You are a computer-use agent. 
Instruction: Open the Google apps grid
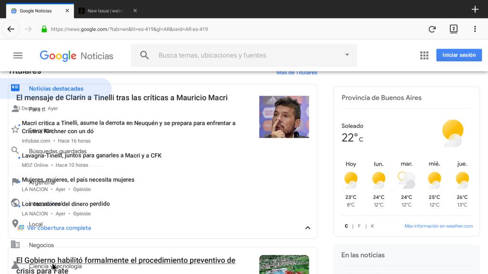click(424, 55)
